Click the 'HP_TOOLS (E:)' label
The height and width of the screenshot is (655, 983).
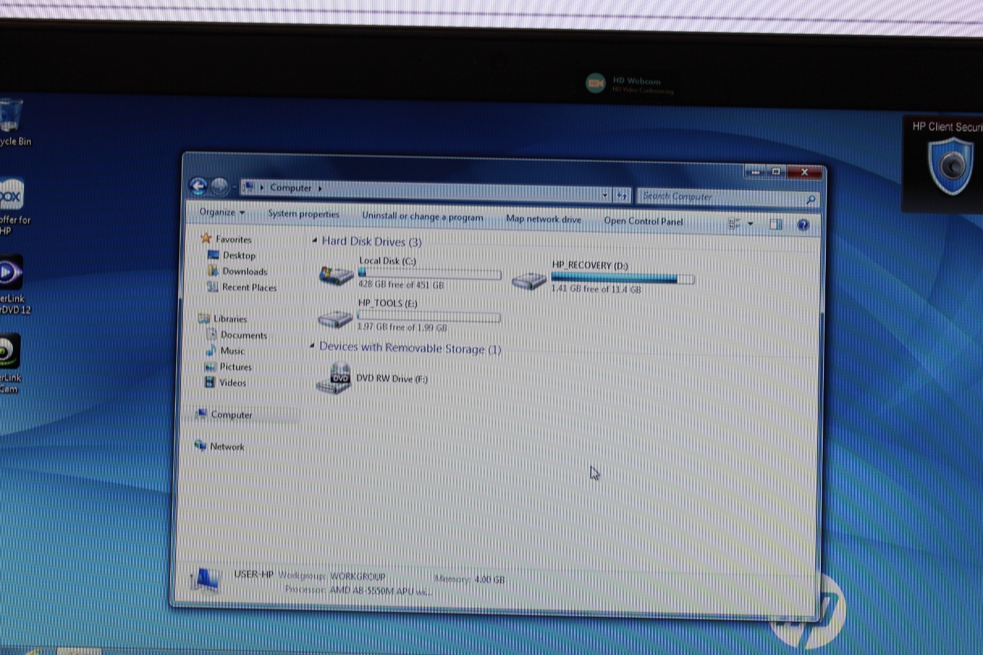click(388, 303)
